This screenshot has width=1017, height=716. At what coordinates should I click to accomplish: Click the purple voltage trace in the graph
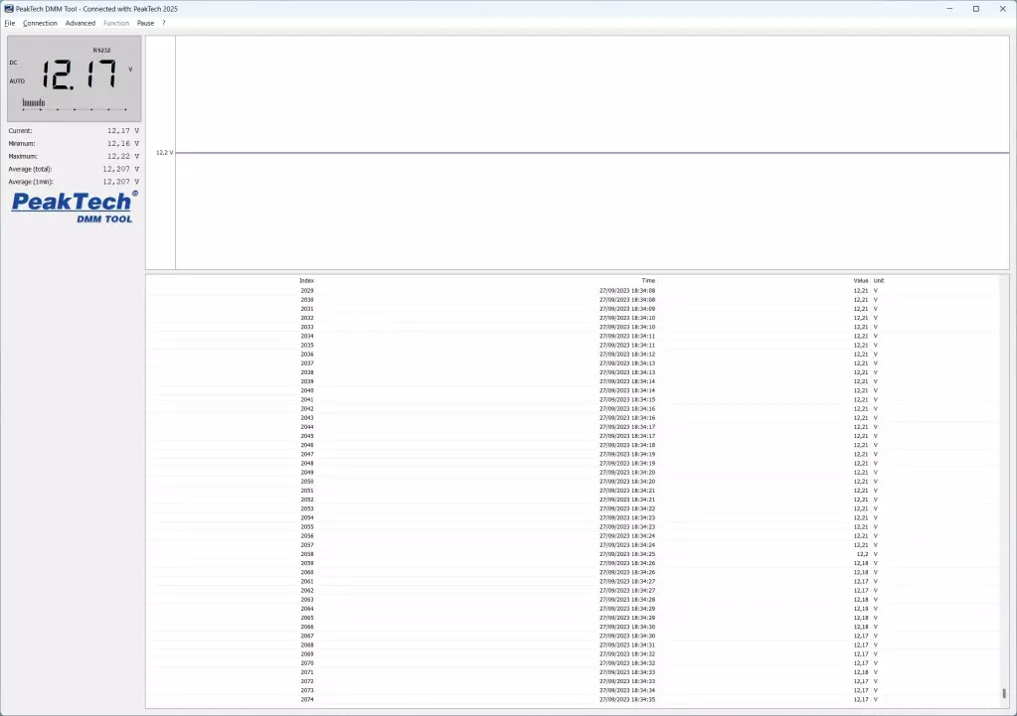(593, 153)
